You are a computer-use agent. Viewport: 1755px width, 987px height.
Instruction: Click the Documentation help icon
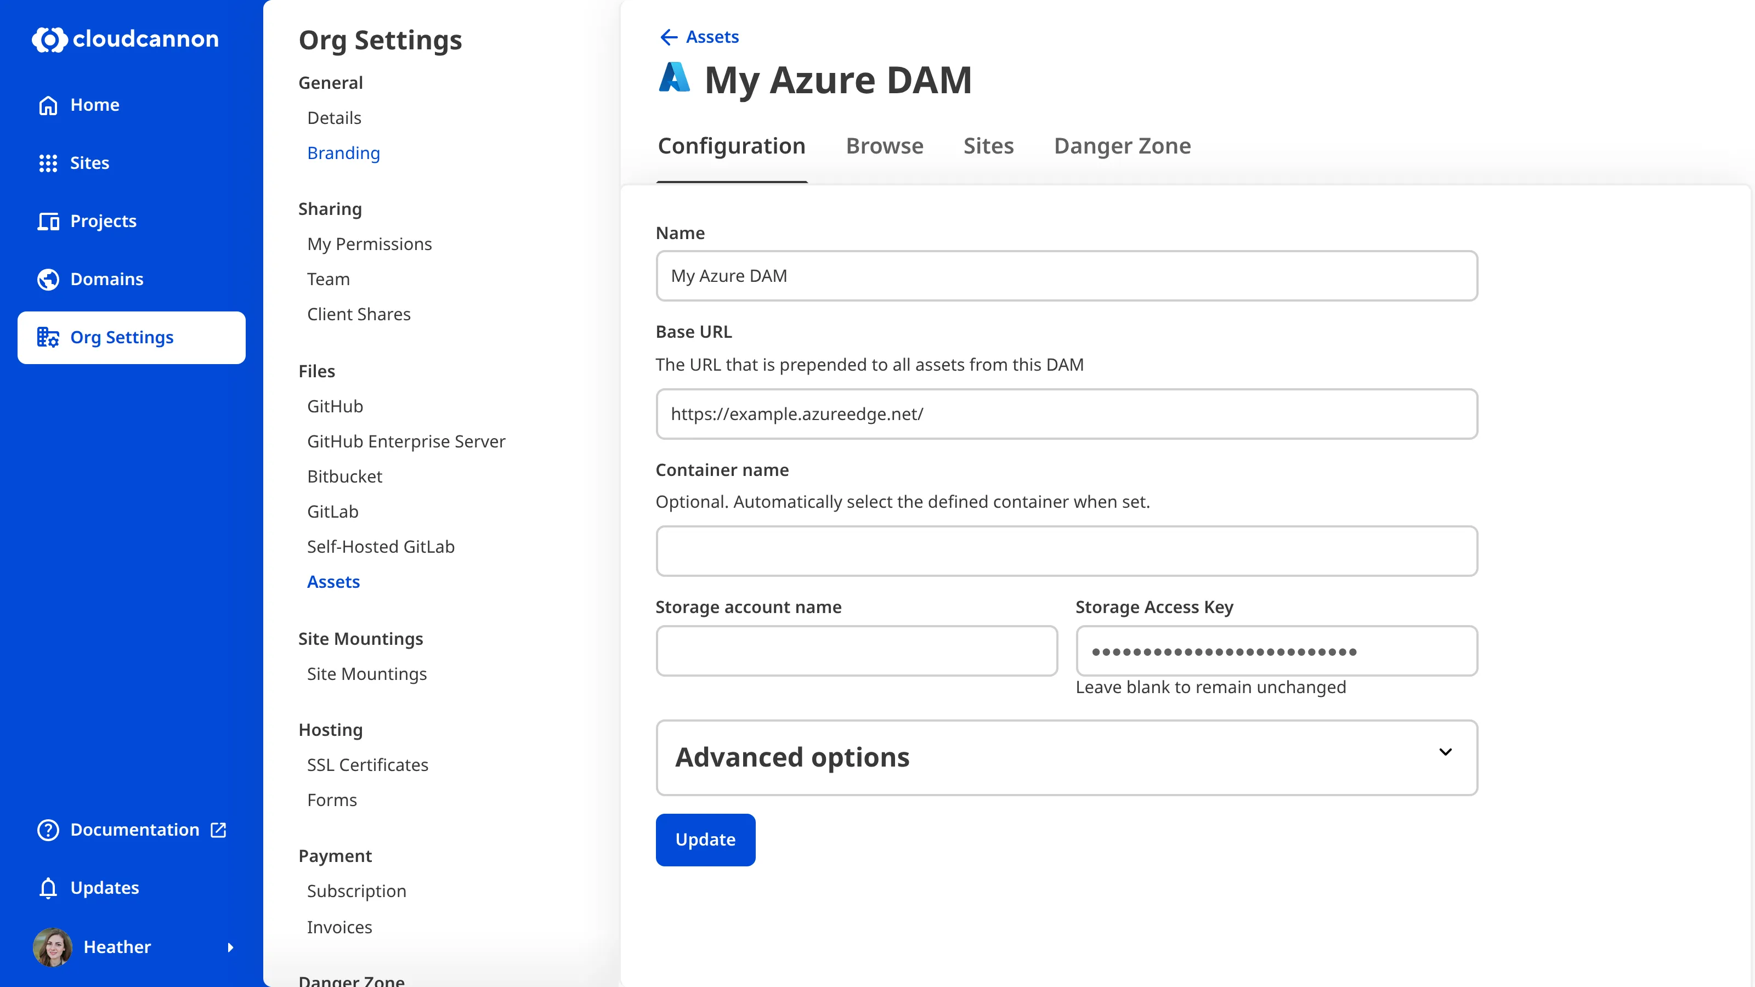(x=48, y=830)
